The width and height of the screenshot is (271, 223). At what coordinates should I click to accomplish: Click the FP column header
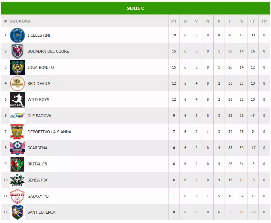[264, 21]
